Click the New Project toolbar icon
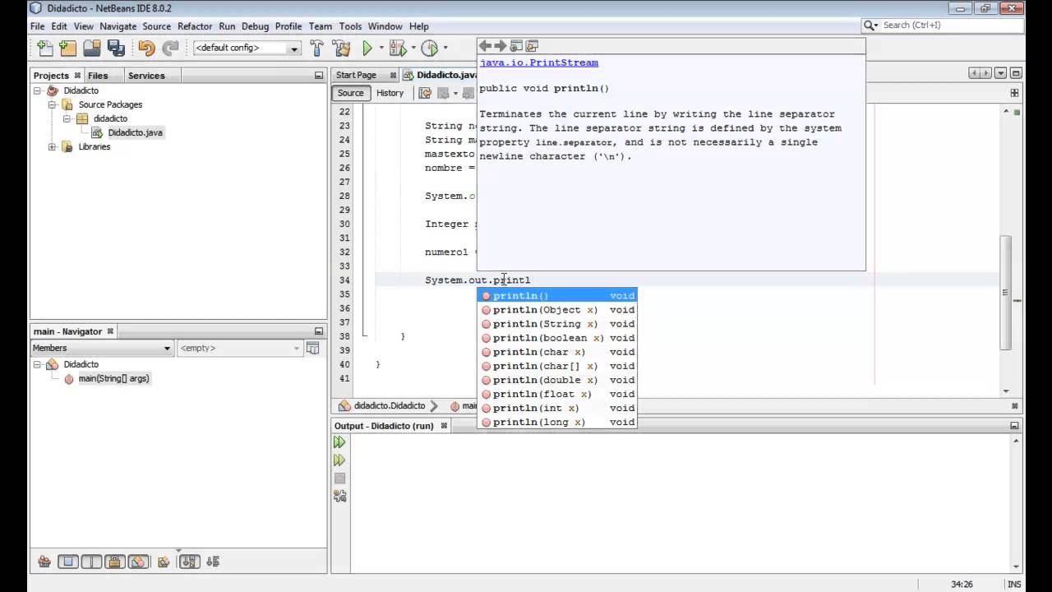Image resolution: width=1052 pixels, height=592 pixels. click(68, 48)
